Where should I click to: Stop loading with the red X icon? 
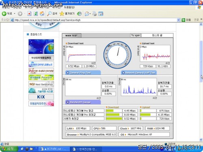(29, 13)
